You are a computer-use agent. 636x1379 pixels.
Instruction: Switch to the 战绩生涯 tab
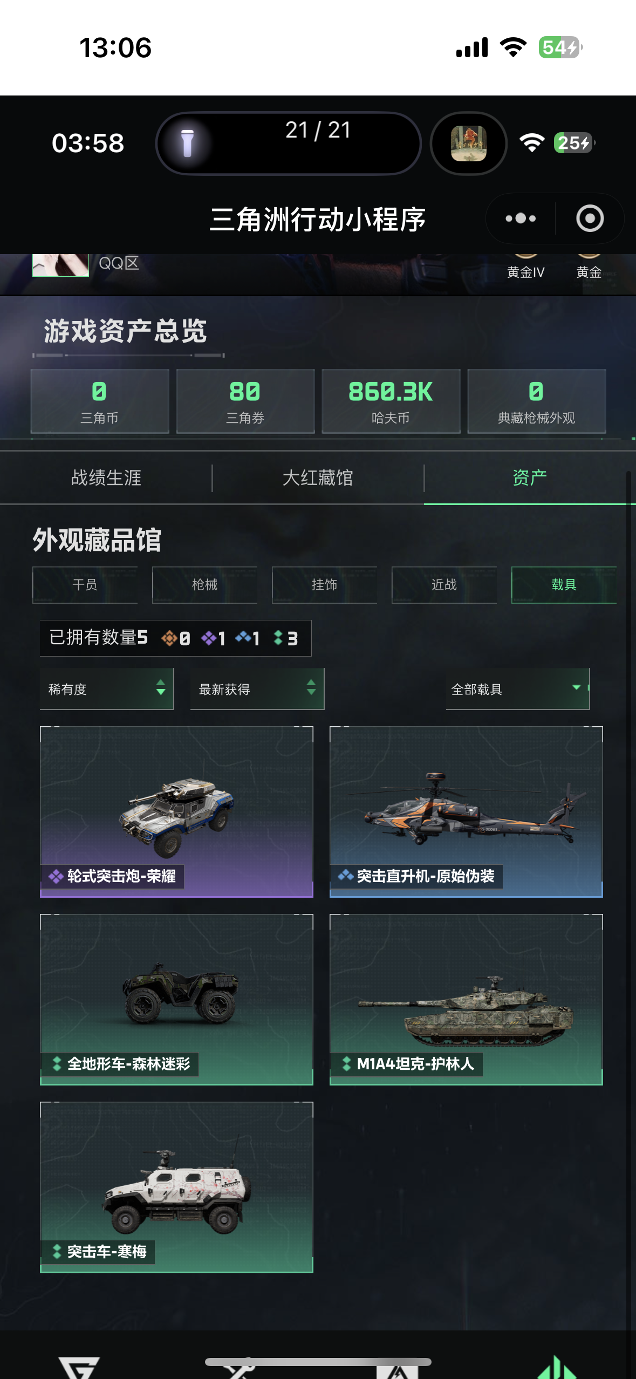[106, 478]
